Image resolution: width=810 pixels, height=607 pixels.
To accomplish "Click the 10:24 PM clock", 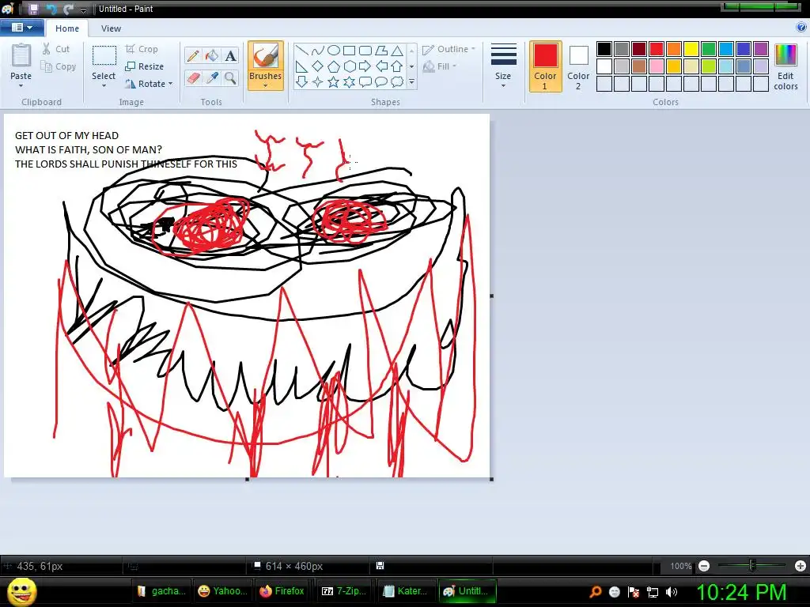I will click(741, 592).
